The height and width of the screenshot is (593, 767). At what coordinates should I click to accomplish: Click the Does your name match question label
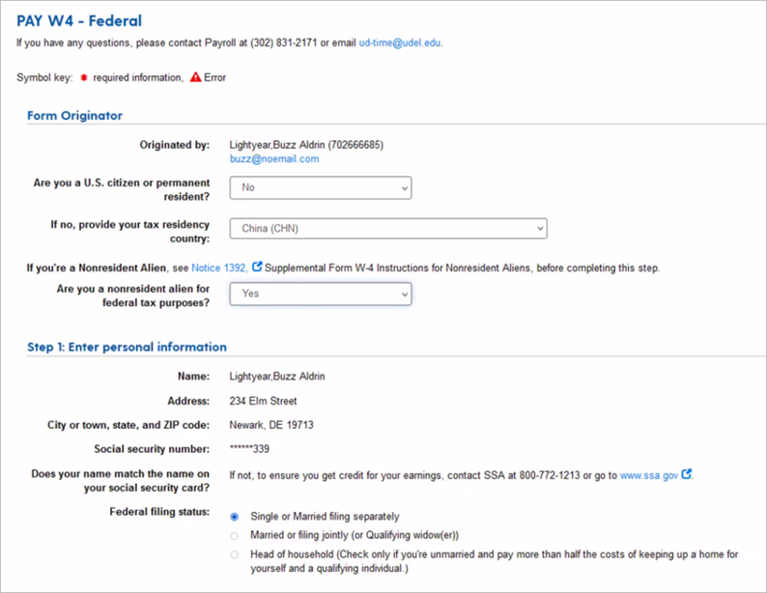click(x=121, y=481)
